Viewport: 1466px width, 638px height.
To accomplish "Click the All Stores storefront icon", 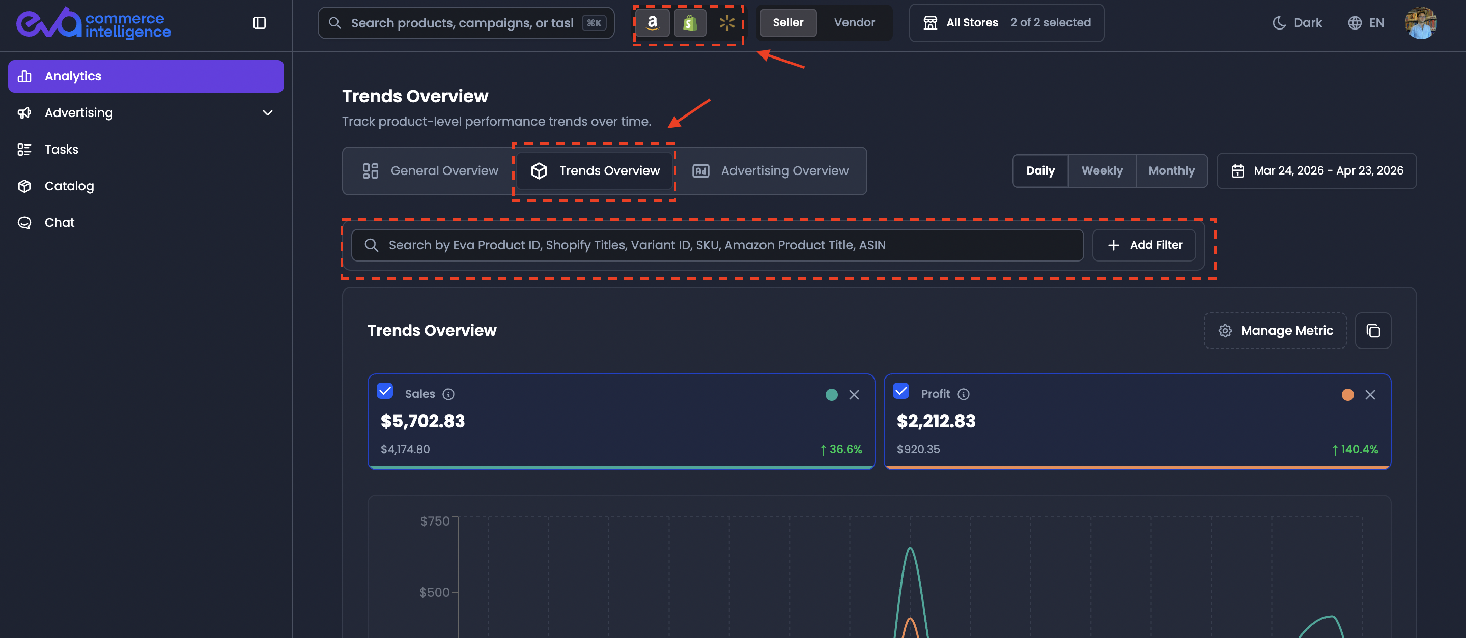I will (931, 23).
